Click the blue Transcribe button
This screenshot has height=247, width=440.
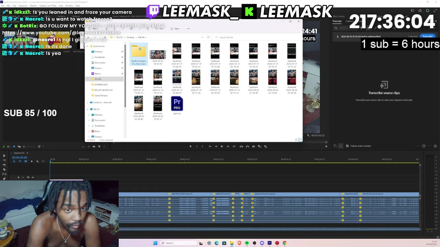(x=428, y=36)
